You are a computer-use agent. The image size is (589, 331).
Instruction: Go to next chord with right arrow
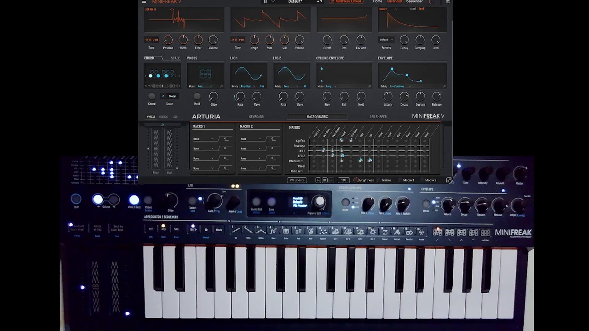coord(179,75)
